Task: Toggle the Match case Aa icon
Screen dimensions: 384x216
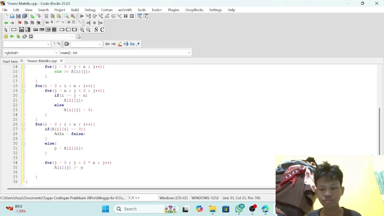Action: [132, 44]
